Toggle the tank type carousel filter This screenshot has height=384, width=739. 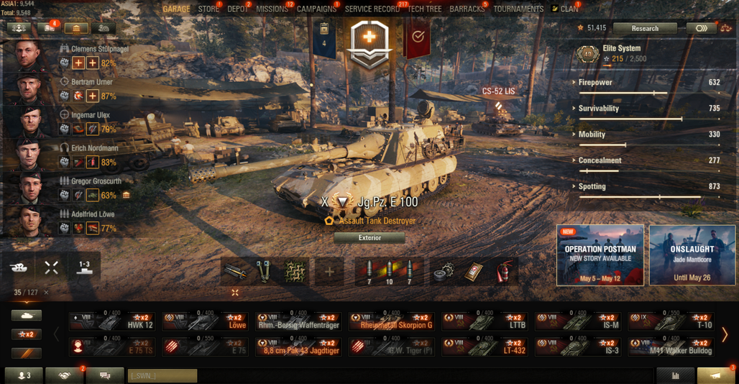[x=27, y=315]
